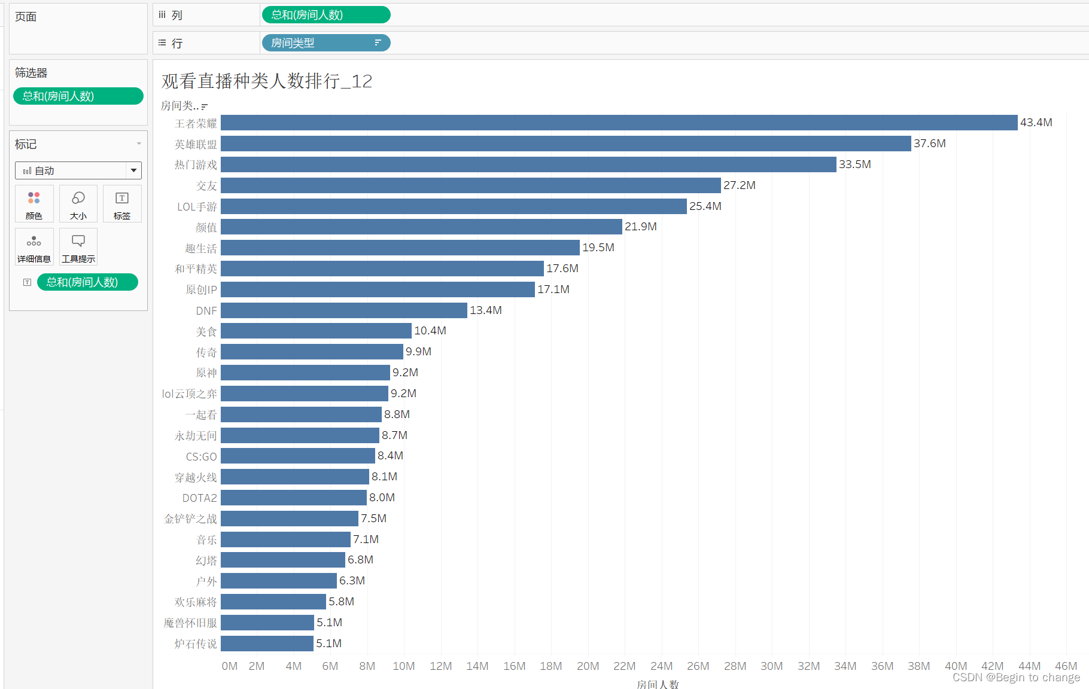Click the 37.6M value label
Screen dimensions: 1089x689
point(930,144)
